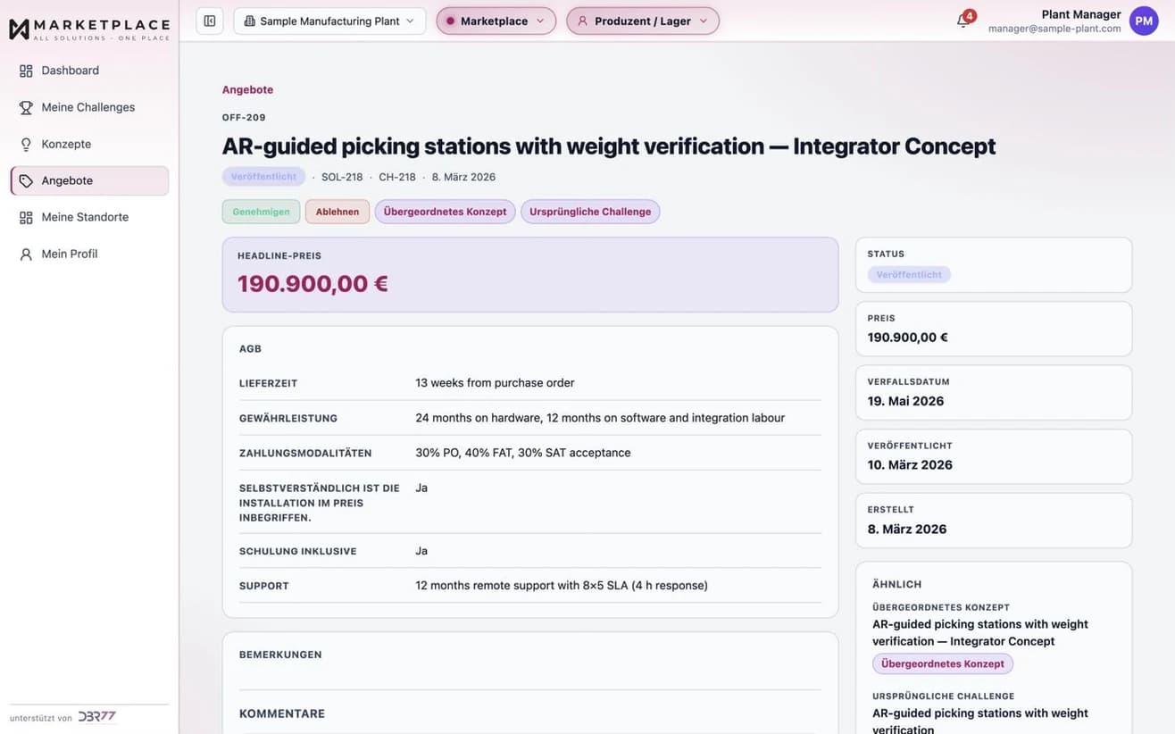Click the 12 months remote support text
Image resolution: width=1175 pixels, height=734 pixels.
pos(562,586)
